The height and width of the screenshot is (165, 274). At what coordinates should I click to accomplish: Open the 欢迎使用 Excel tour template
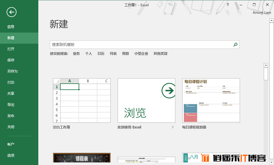point(146,100)
